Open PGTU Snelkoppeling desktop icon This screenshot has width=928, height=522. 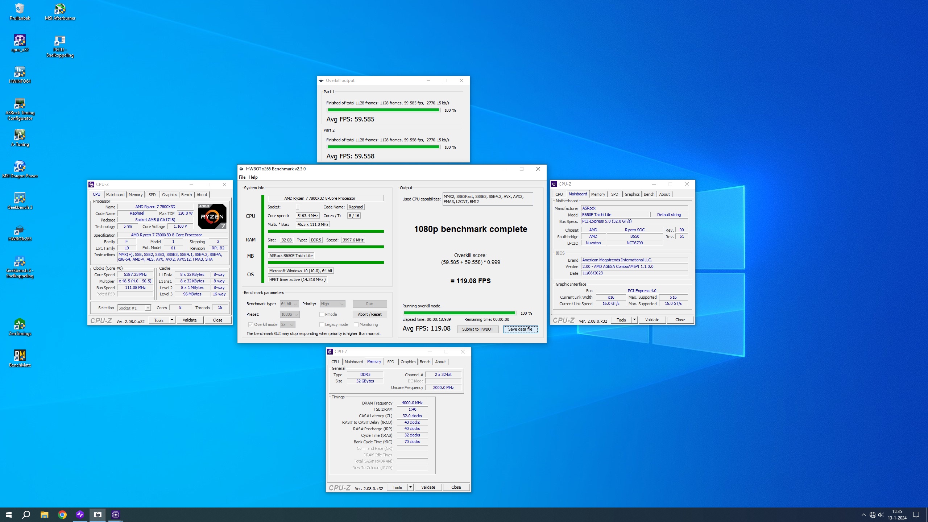click(60, 46)
